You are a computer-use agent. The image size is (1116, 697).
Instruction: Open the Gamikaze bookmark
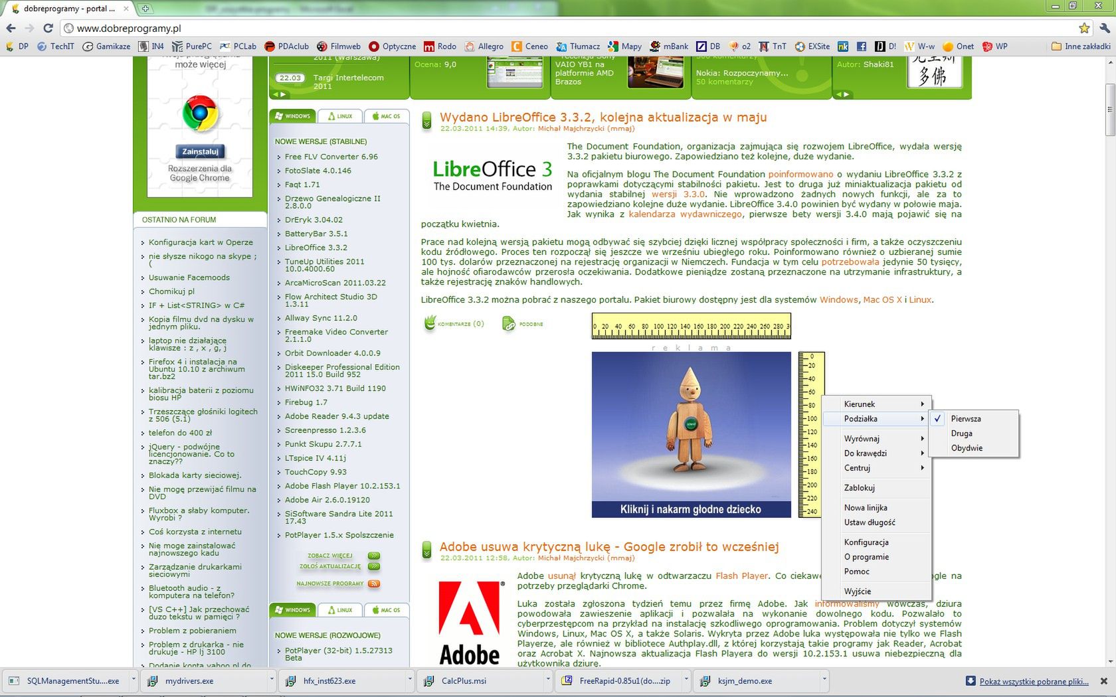(106, 46)
